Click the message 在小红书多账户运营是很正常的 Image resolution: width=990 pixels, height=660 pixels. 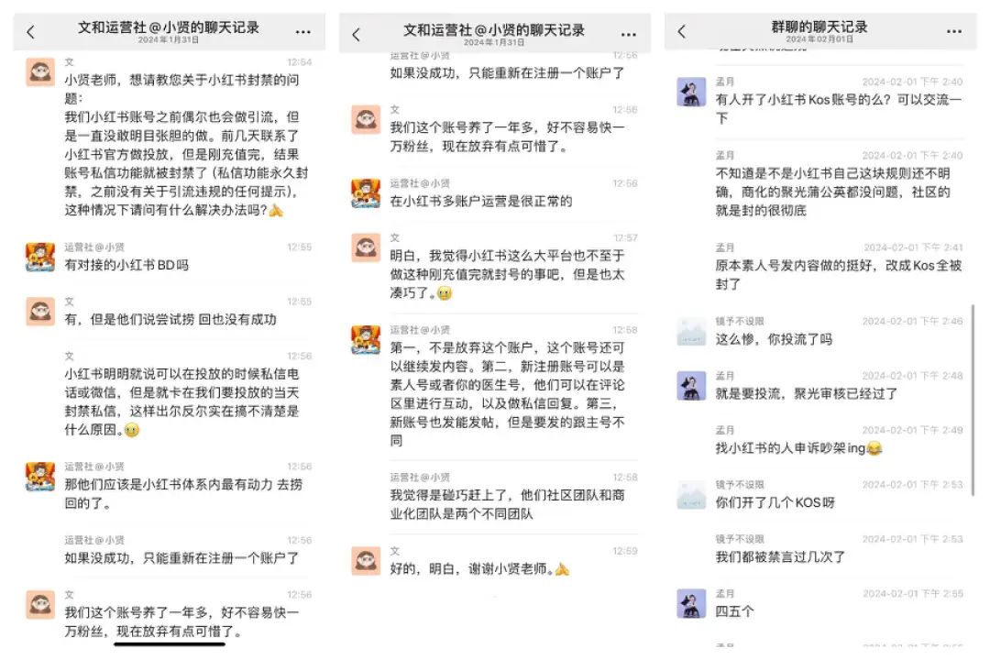coord(481,202)
